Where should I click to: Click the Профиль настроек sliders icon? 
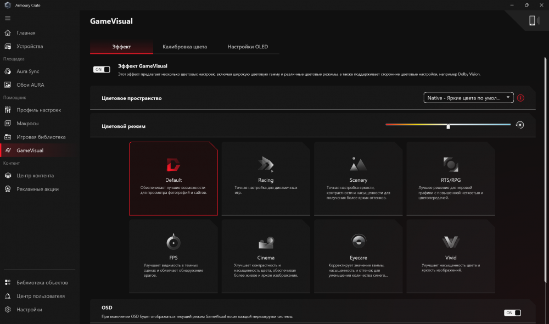(x=8, y=110)
